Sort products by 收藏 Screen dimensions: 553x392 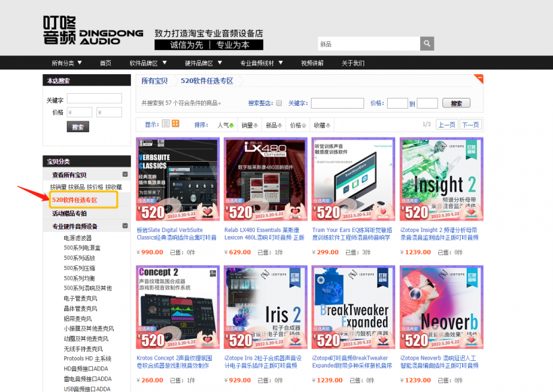pos(322,125)
